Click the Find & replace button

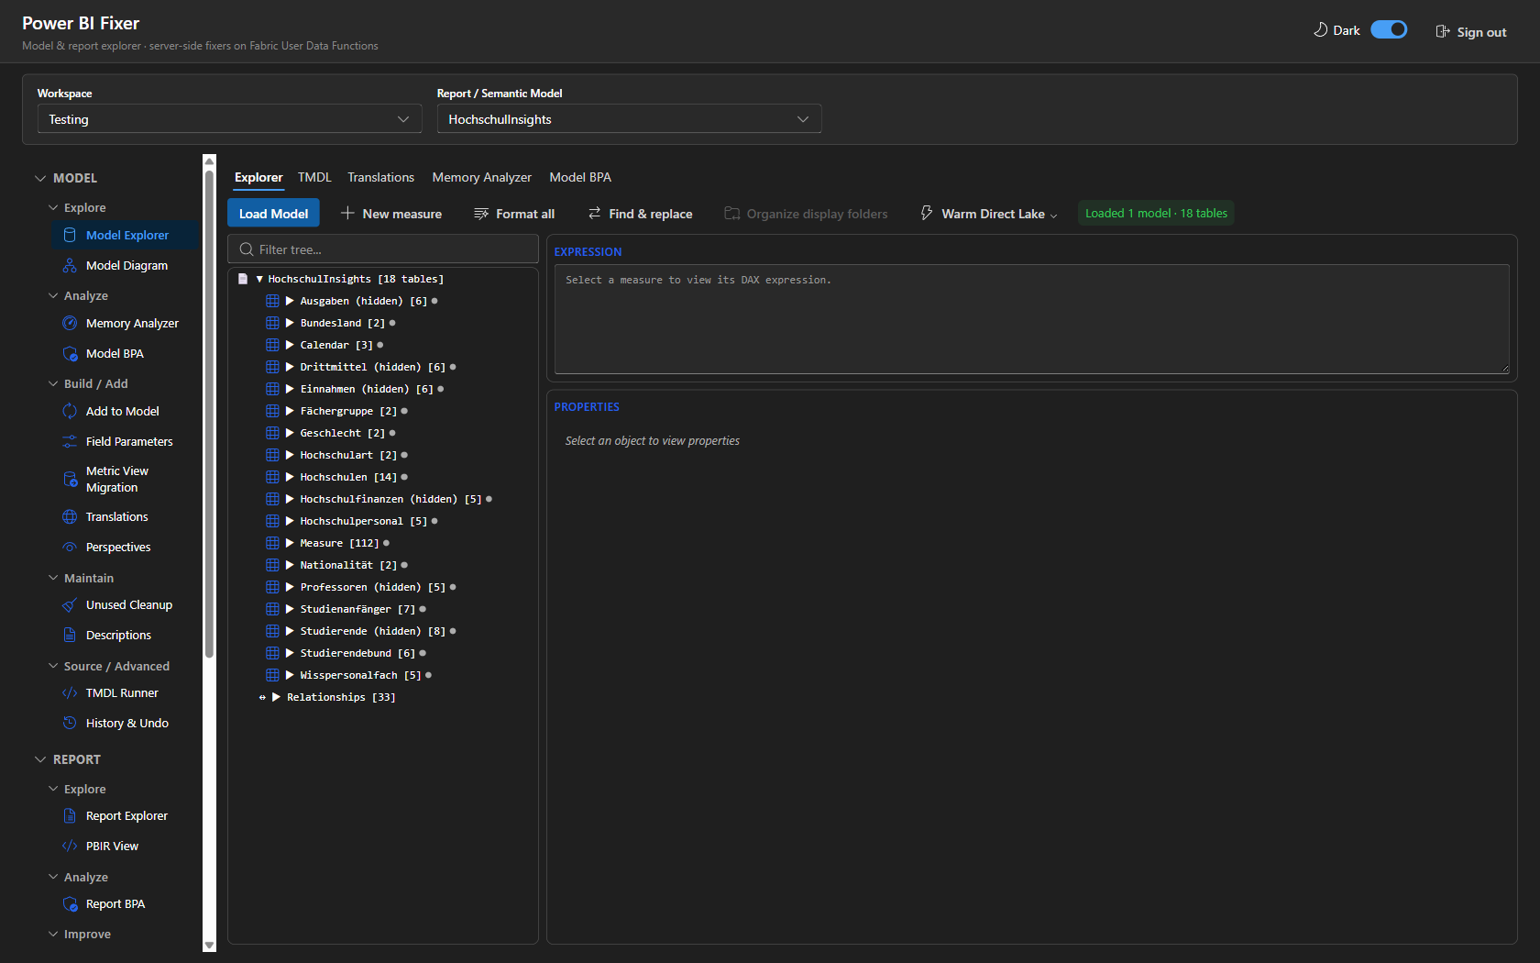640,214
